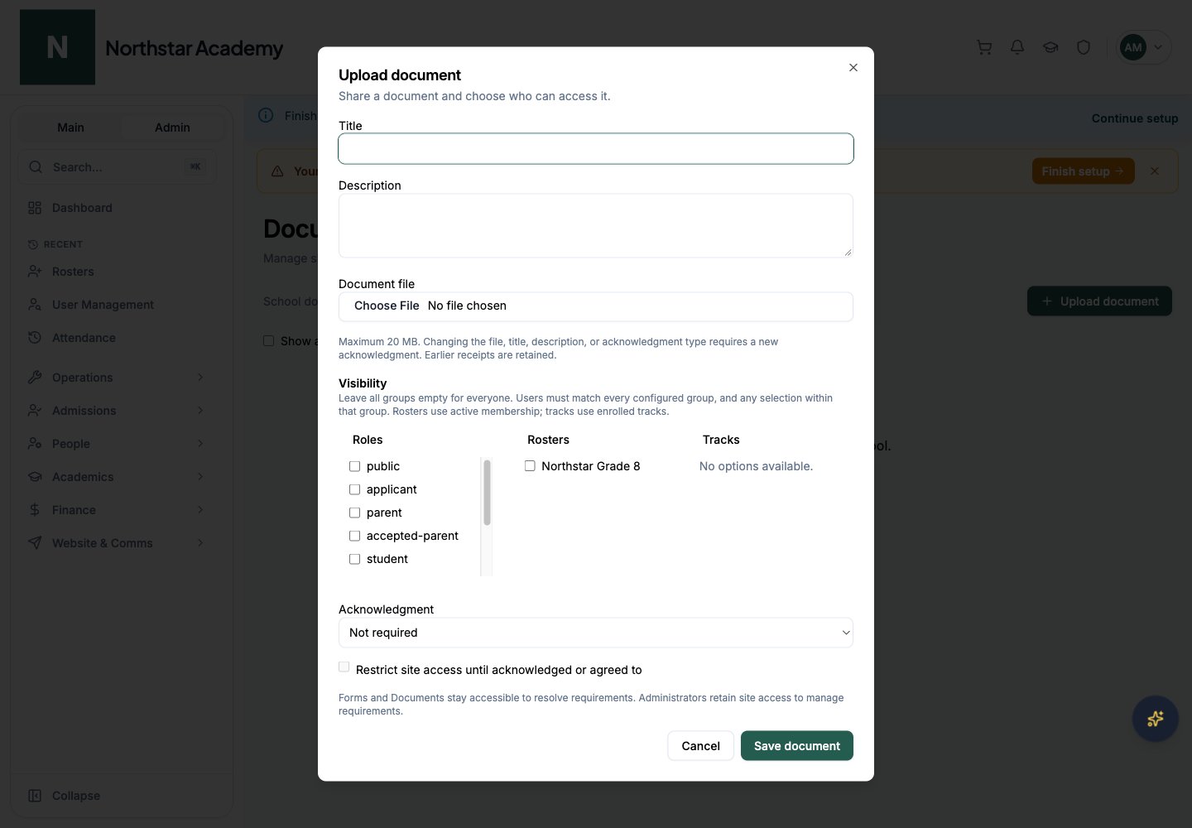Click the User Management icon
The image size is (1192, 828).
[35, 305]
